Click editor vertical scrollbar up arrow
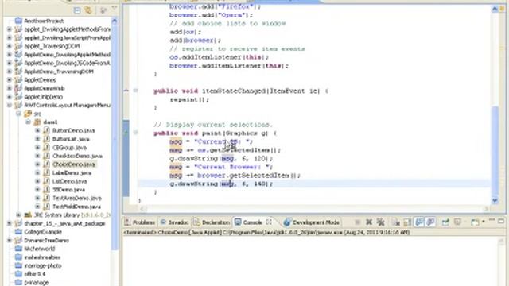The image size is (509, 286). [495, 9]
